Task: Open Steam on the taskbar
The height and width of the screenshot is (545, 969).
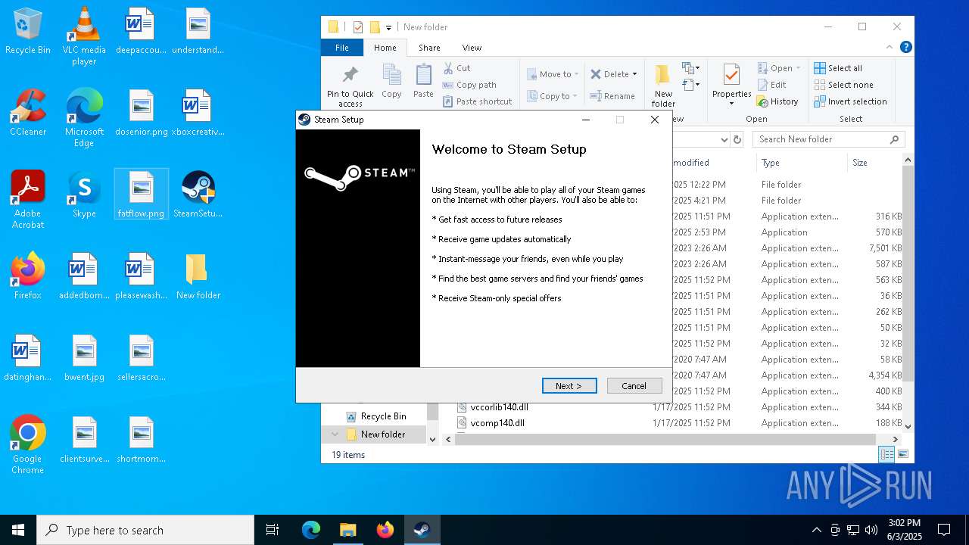Action: (422, 530)
